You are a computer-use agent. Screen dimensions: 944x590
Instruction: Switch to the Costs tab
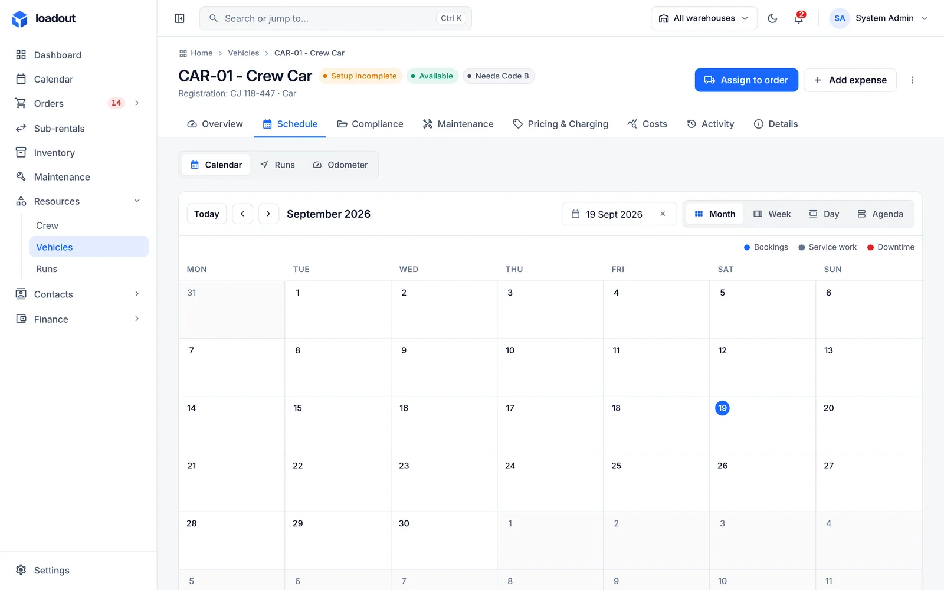coord(647,124)
